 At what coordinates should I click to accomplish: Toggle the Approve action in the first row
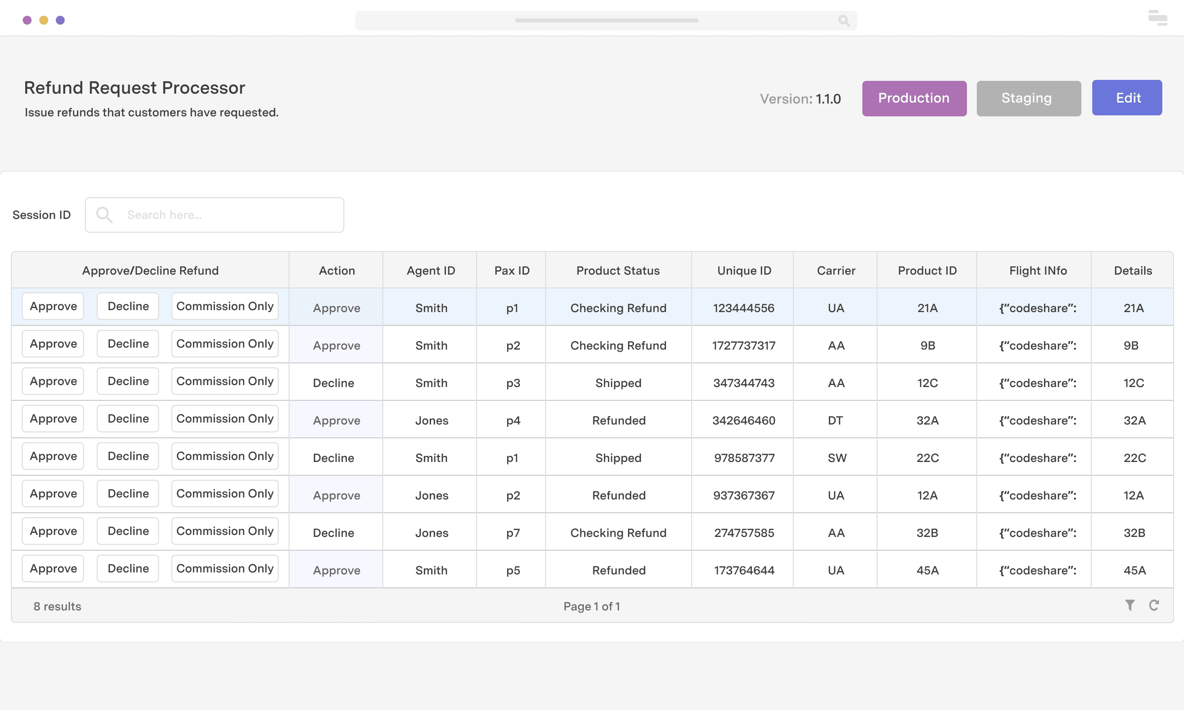click(x=336, y=308)
